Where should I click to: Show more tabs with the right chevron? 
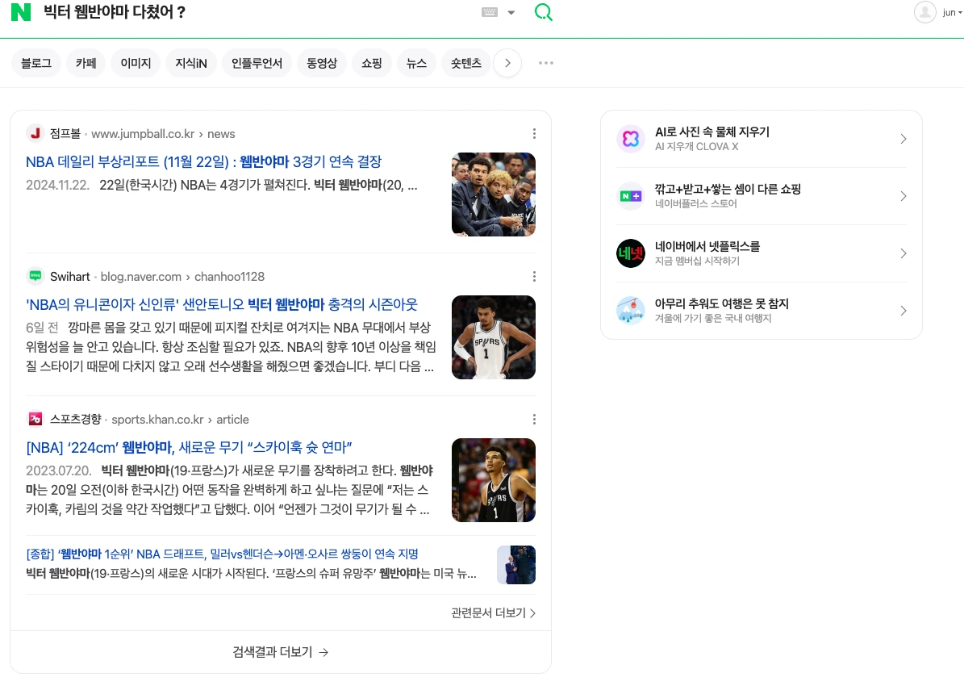coord(508,63)
